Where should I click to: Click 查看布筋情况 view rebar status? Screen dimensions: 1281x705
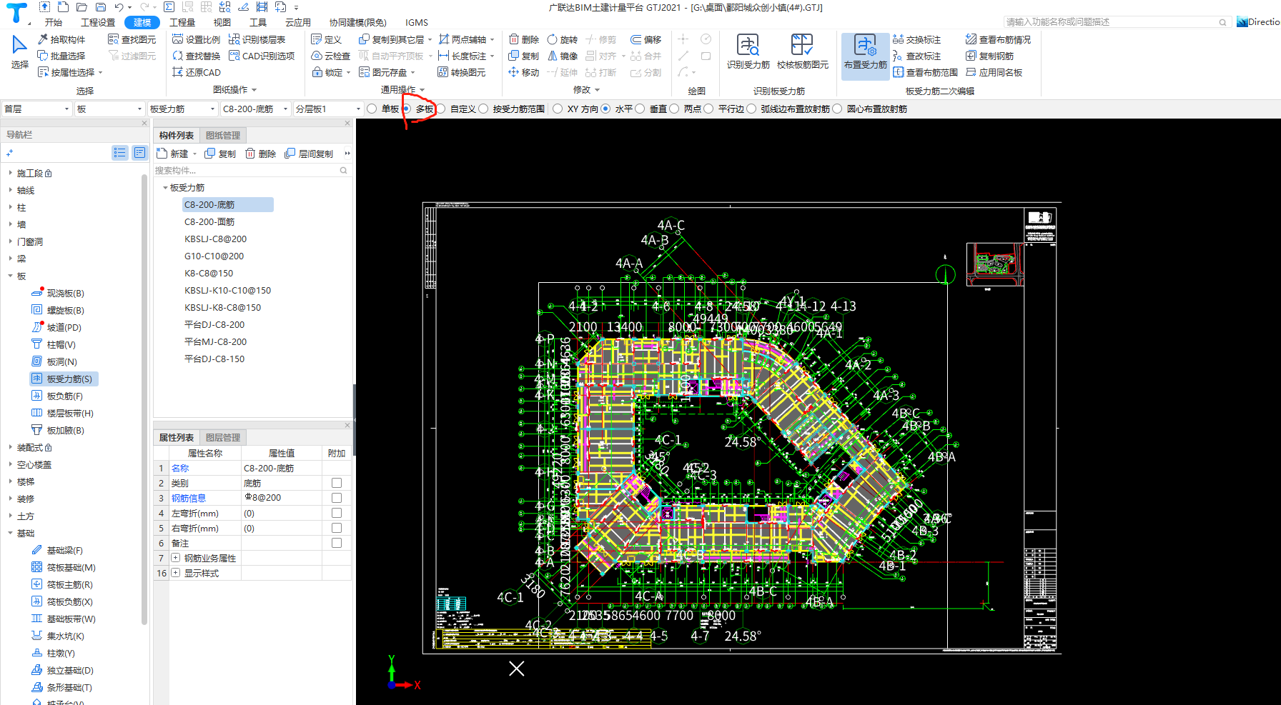(998, 39)
